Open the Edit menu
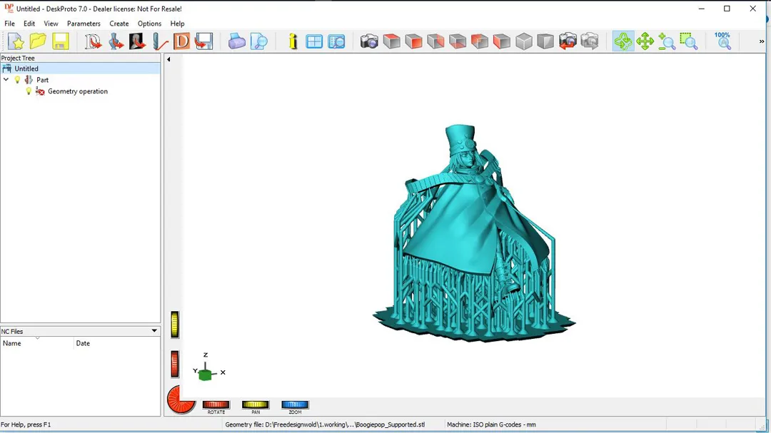The image size is (771, 433). click(x=29, y=24)
